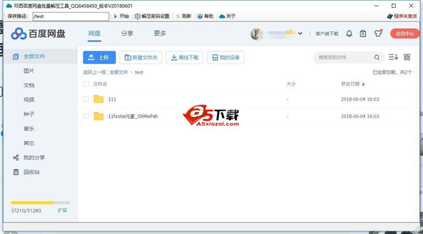Click the 离线下载 button

[185, 57]
